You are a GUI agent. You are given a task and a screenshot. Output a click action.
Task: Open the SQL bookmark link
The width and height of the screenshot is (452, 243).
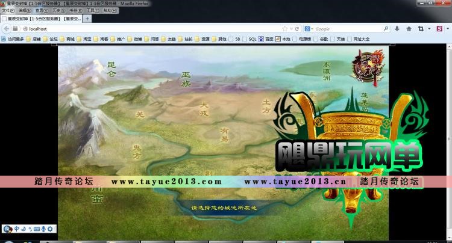tap(250, 39)
